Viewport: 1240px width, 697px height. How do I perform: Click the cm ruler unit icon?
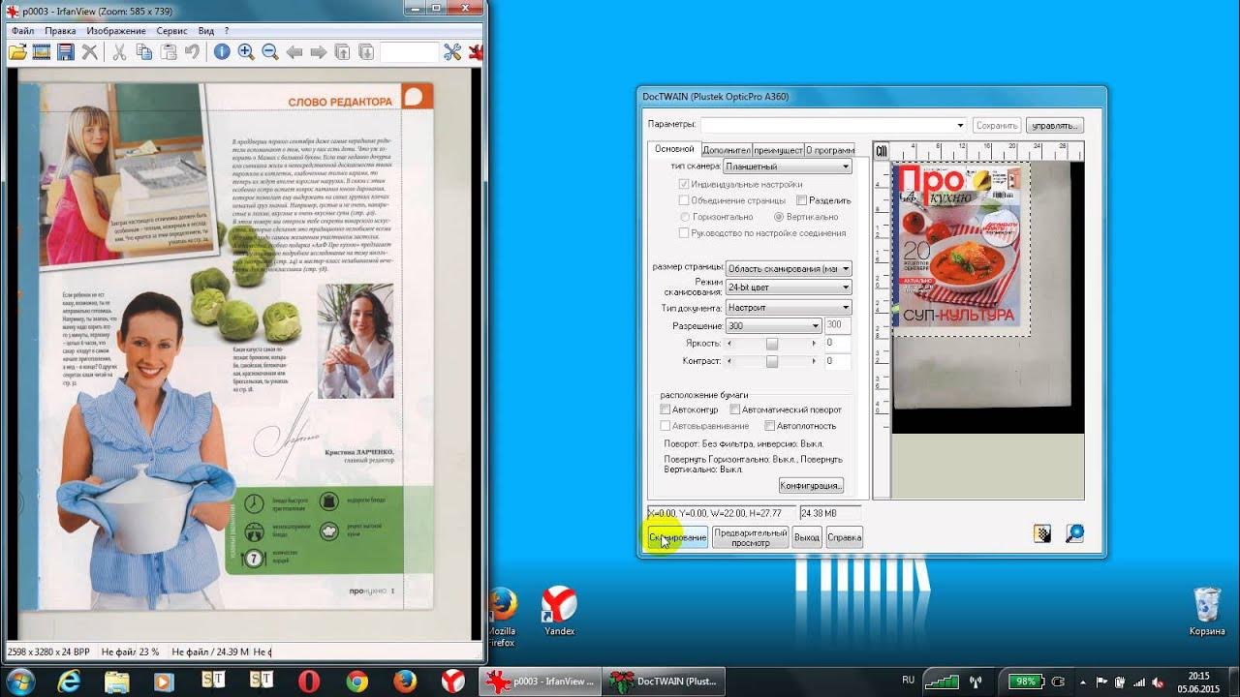[882, 150]
